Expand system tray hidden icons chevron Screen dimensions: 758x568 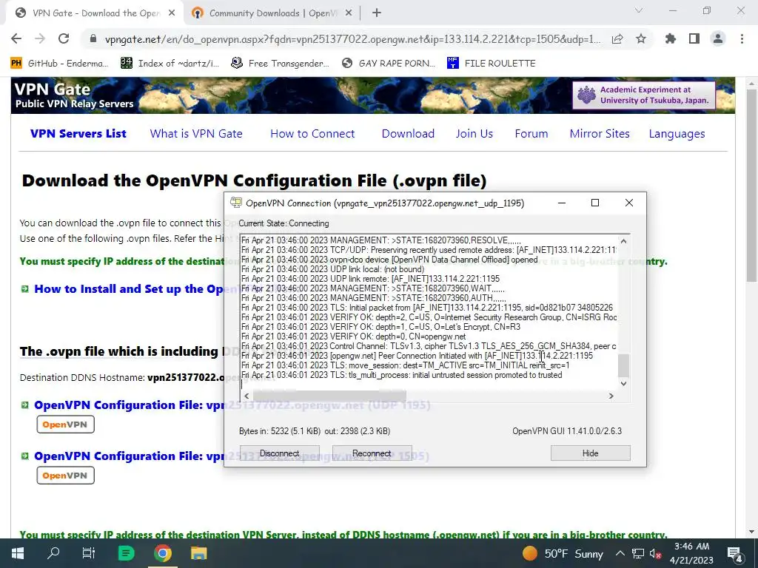(x=620, y=553)
